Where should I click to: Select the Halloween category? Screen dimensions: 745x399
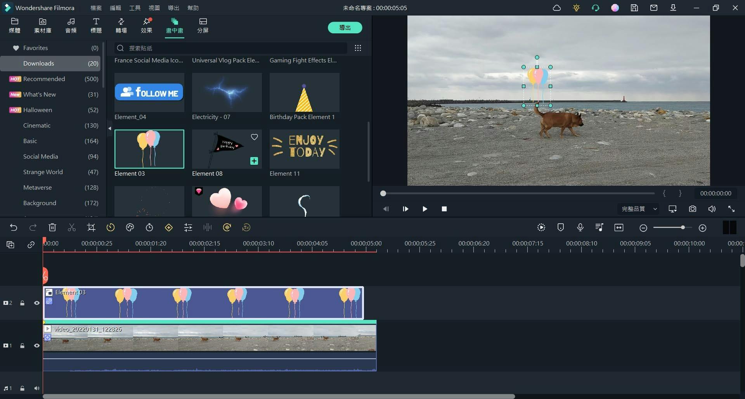[38, 110]
